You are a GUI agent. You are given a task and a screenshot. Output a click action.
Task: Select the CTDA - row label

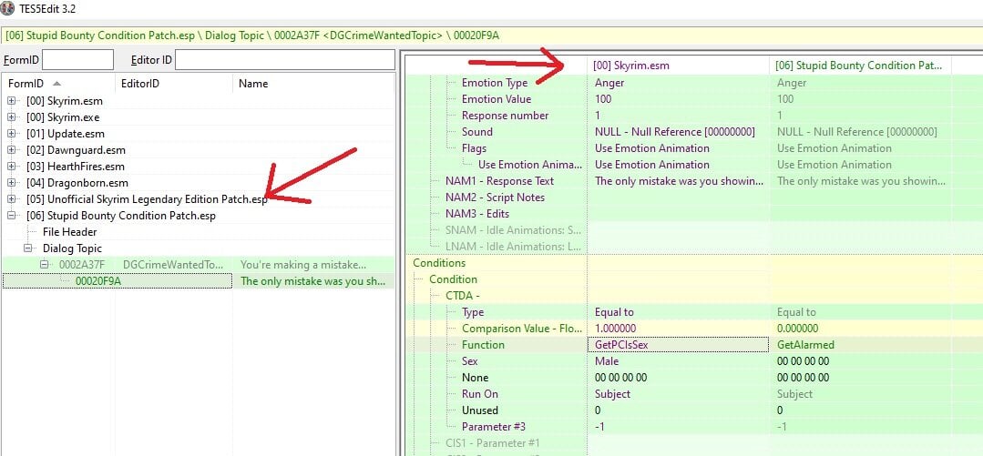(x=462, y=296)
